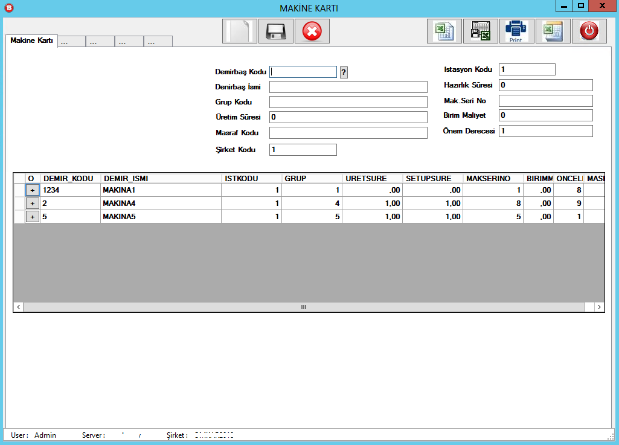Click the Excel sheet icon left of the save-grid icon

[444, 31]
